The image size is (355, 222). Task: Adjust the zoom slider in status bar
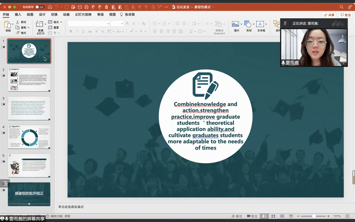[314, 216]
